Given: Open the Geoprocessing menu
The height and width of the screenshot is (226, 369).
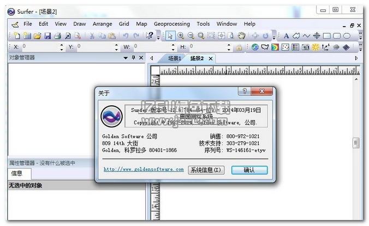Looking at the screenshot, I should pyautogui.click(x=172, y=24).
